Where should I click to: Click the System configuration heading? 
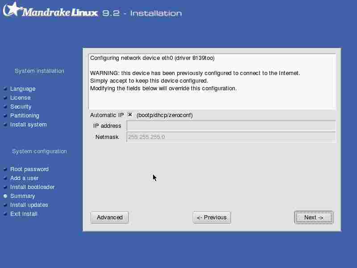point(39,151)
